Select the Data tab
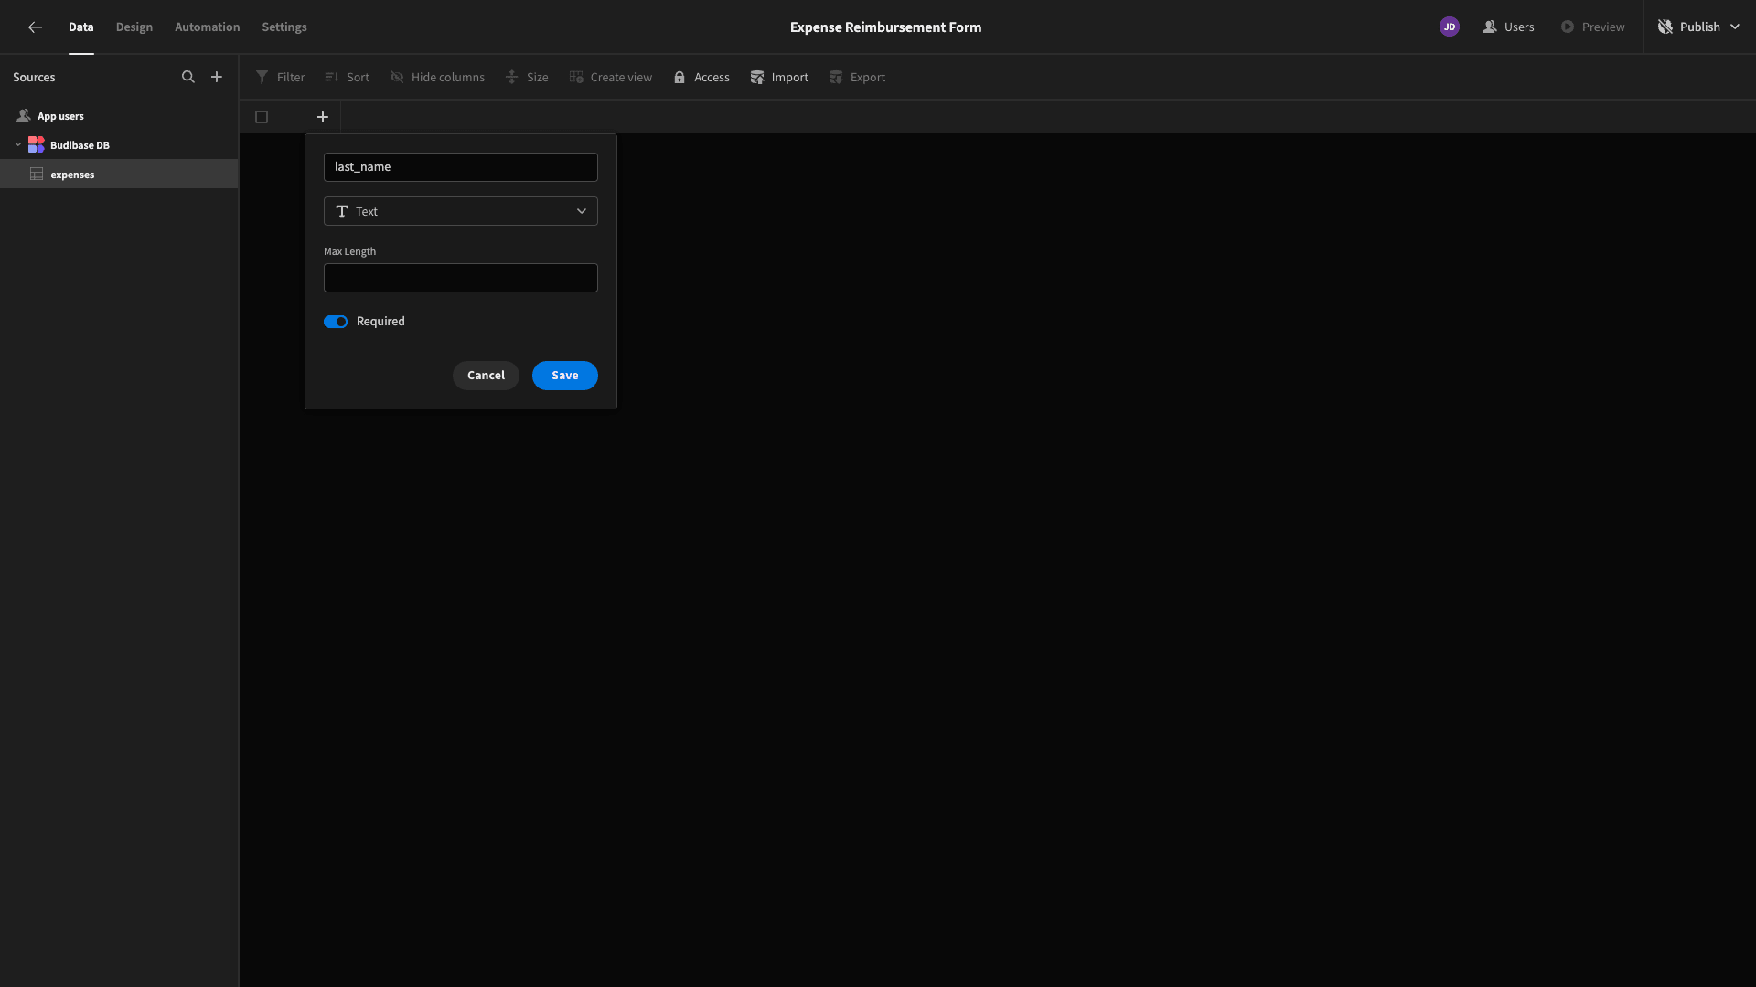 pos(80,27)
